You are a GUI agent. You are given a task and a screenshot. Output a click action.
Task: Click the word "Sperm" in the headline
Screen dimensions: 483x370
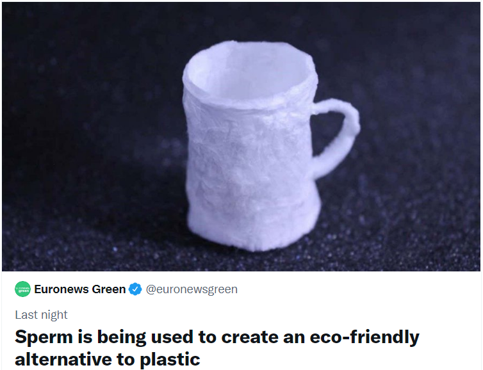43,337
